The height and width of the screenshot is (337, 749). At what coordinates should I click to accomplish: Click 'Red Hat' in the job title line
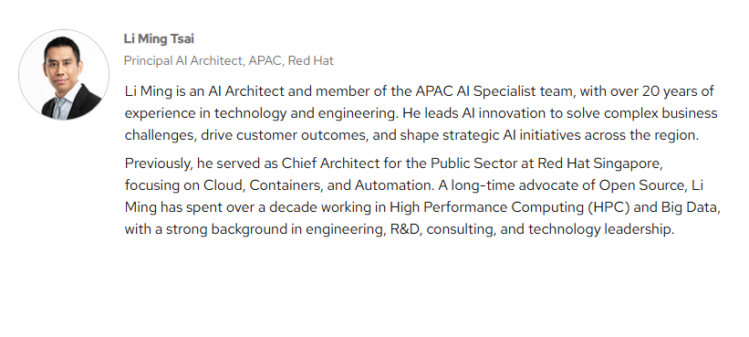310,60
